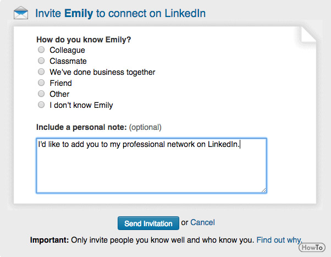331x257 pixels.
Task: Select the Other radio option
Action: pyautogui.click(x=41, y=94)
